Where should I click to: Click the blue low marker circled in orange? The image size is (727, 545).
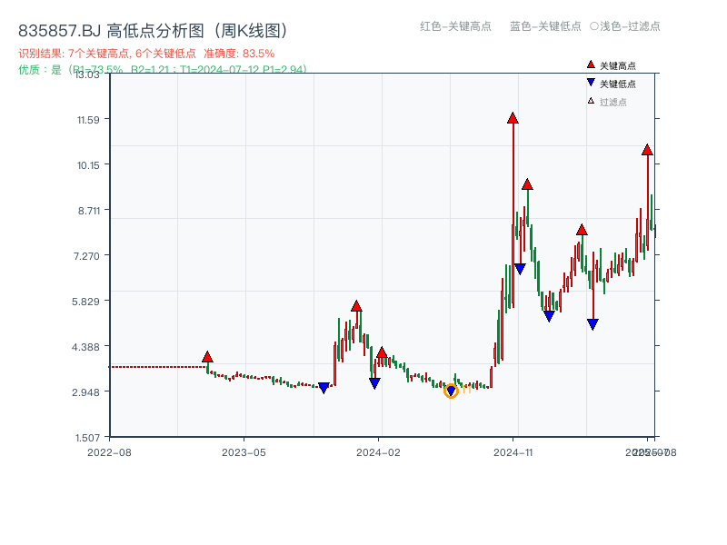point(451,391)
